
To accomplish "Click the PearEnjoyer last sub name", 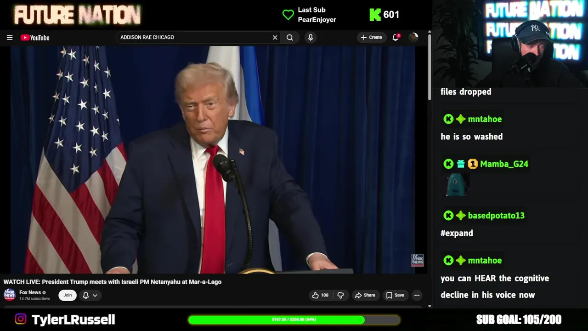I will (317, 20).
